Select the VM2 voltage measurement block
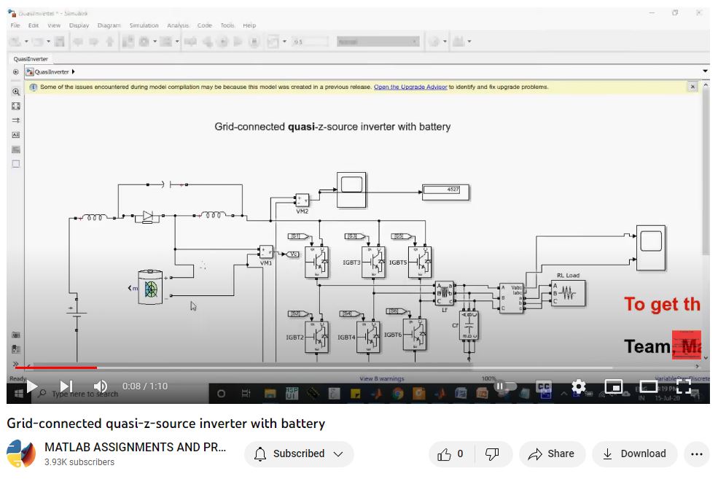Viewport: 718px width, 479px height. click(x=303, y=200)
